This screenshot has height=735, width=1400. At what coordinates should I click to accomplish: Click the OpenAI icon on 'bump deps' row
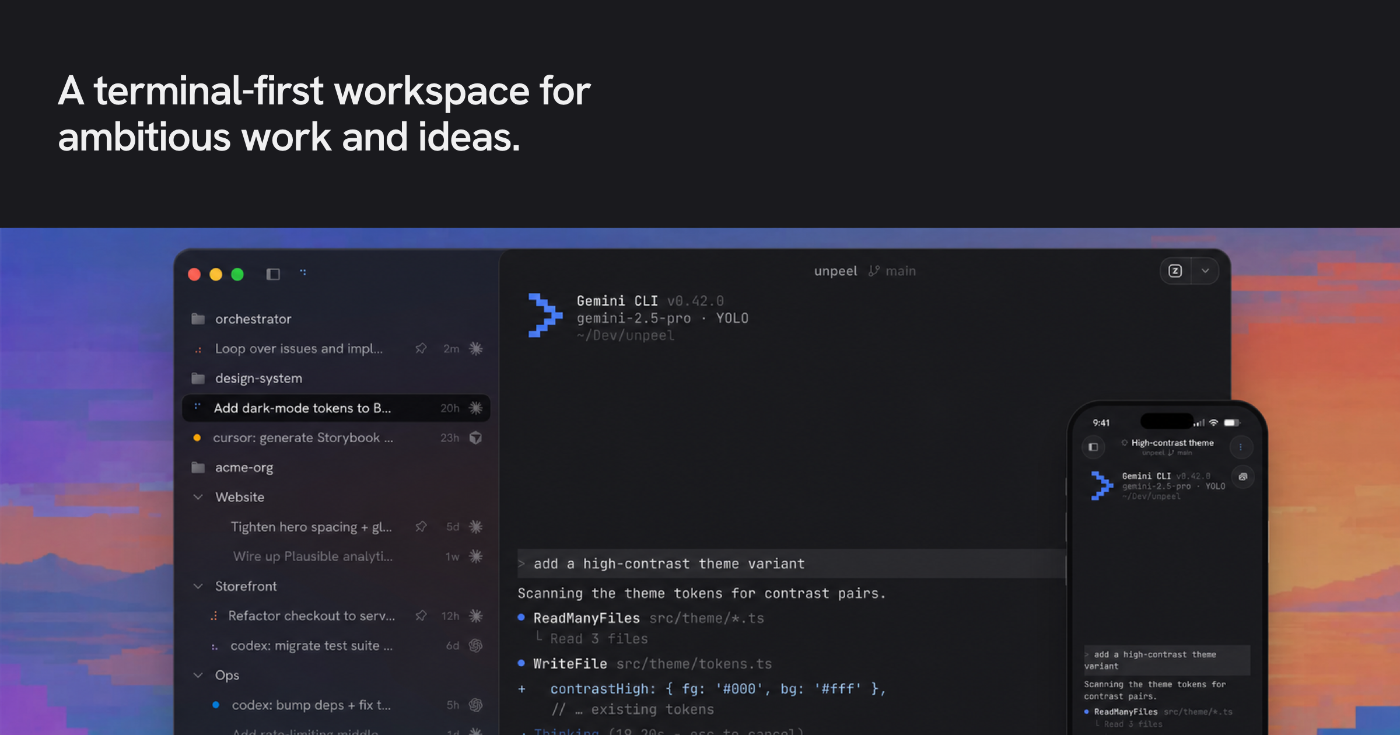[x=476, y=705]
